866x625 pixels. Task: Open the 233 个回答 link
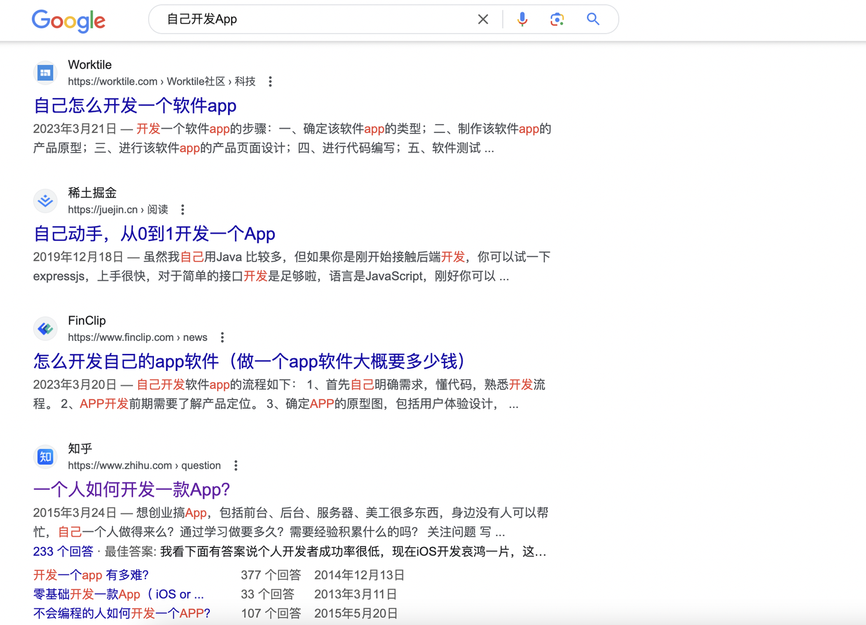pos(63,552)
